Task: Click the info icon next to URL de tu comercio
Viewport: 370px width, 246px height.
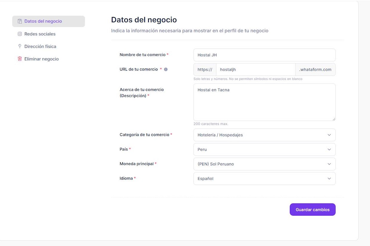Action: (x=166, y=69)
